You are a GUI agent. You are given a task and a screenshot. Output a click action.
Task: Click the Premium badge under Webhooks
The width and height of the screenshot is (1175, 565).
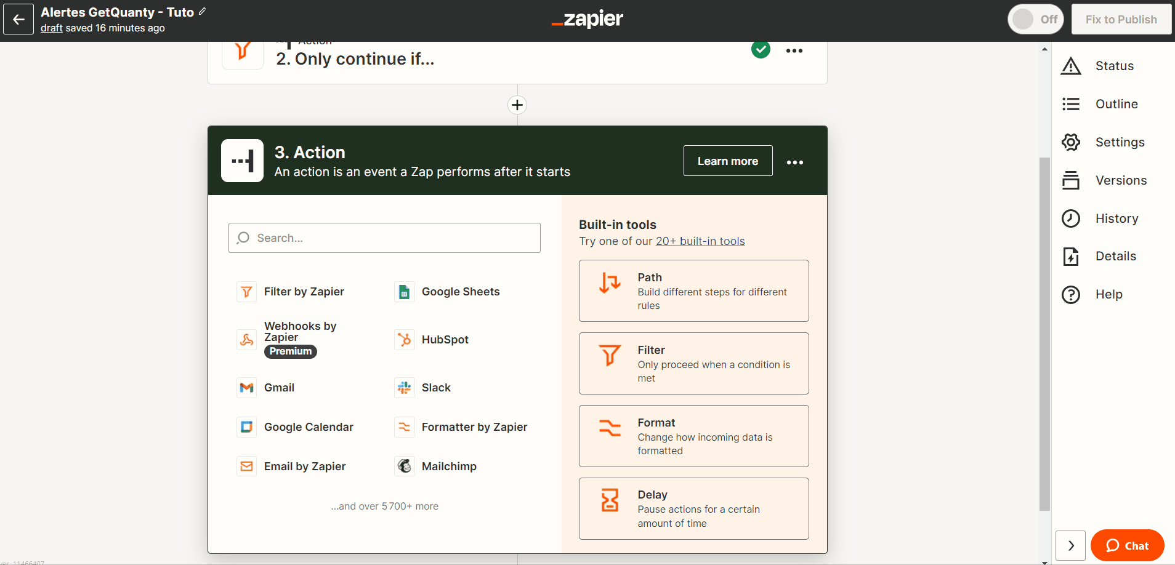[291, 351]
